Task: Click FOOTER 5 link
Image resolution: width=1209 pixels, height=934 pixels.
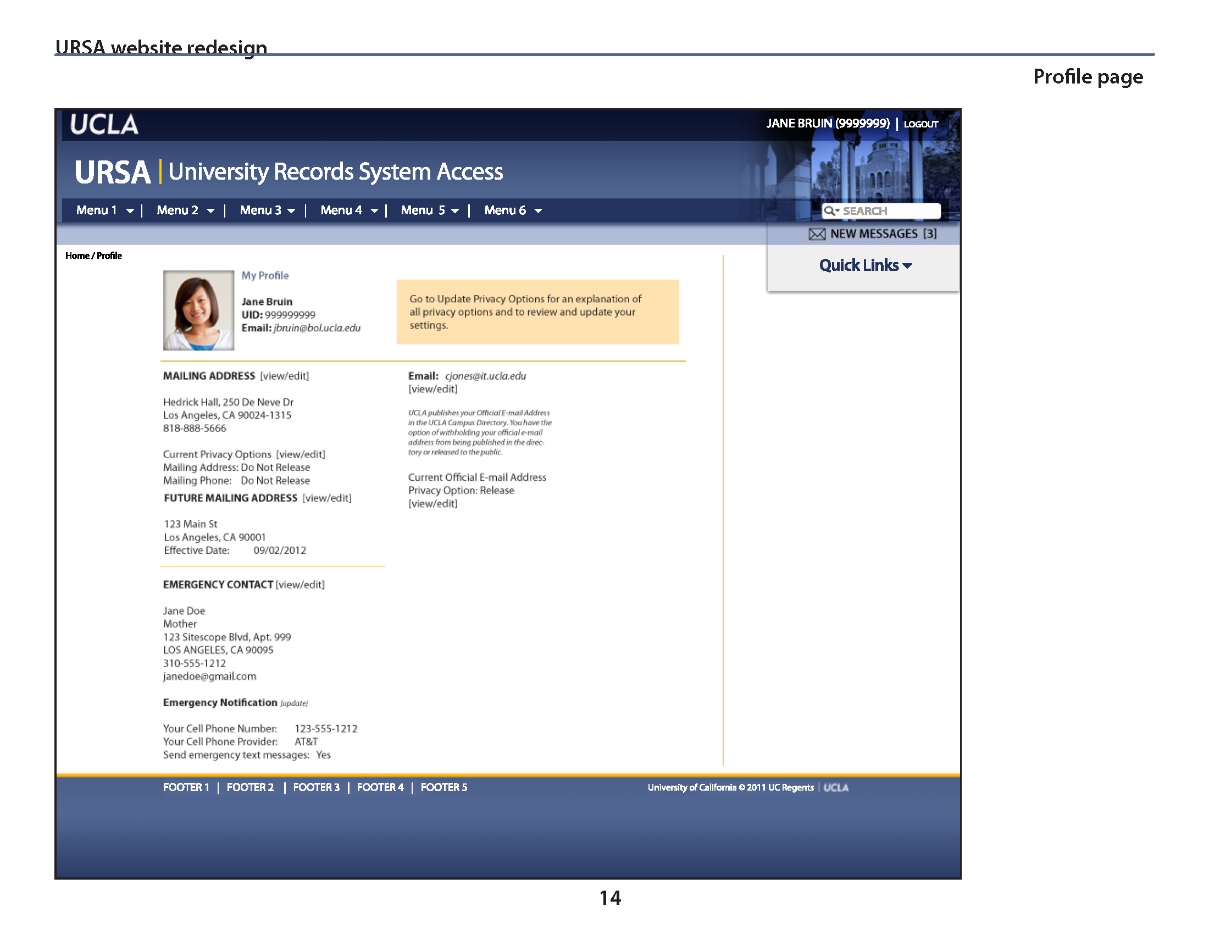Action: 444,787
